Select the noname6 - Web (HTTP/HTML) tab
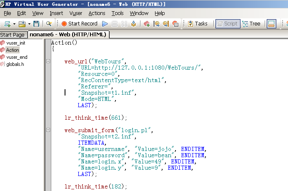 (68, 34)
